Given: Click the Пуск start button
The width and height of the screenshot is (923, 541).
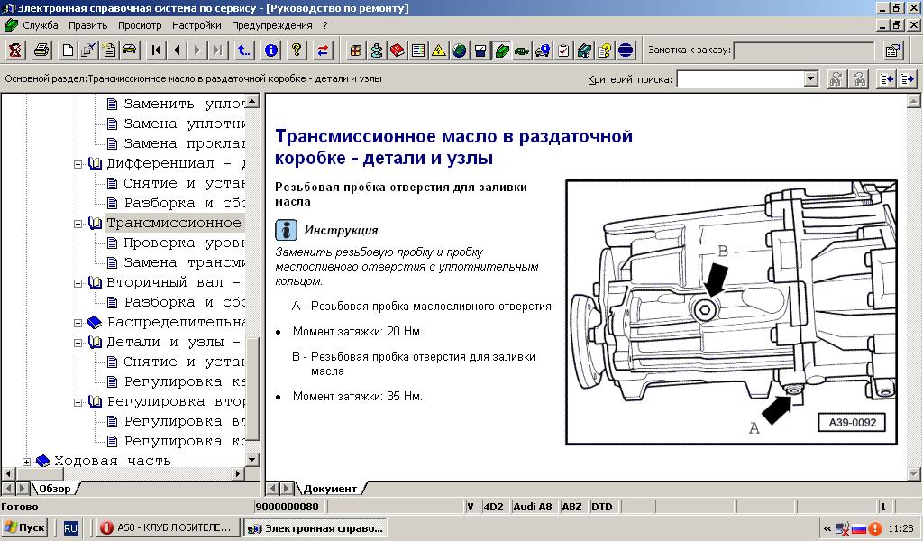Looking at the screenshot, I should tap(25, 527).
